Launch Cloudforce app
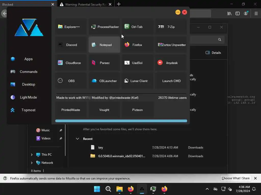Viewport: 261px width, 195px height. click(x=71, y=63)
